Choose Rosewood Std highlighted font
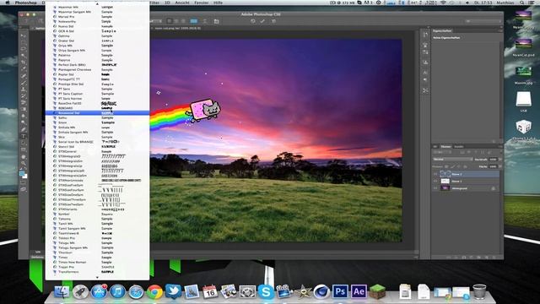The height and width of the screenshot is (304, 540). (x=98, y=112)
